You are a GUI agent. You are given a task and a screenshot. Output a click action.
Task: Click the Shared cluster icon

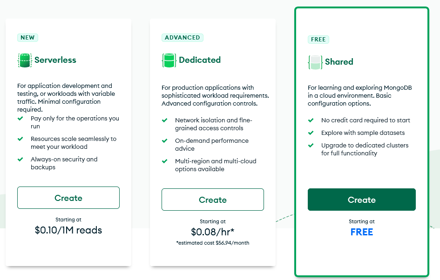315,62
